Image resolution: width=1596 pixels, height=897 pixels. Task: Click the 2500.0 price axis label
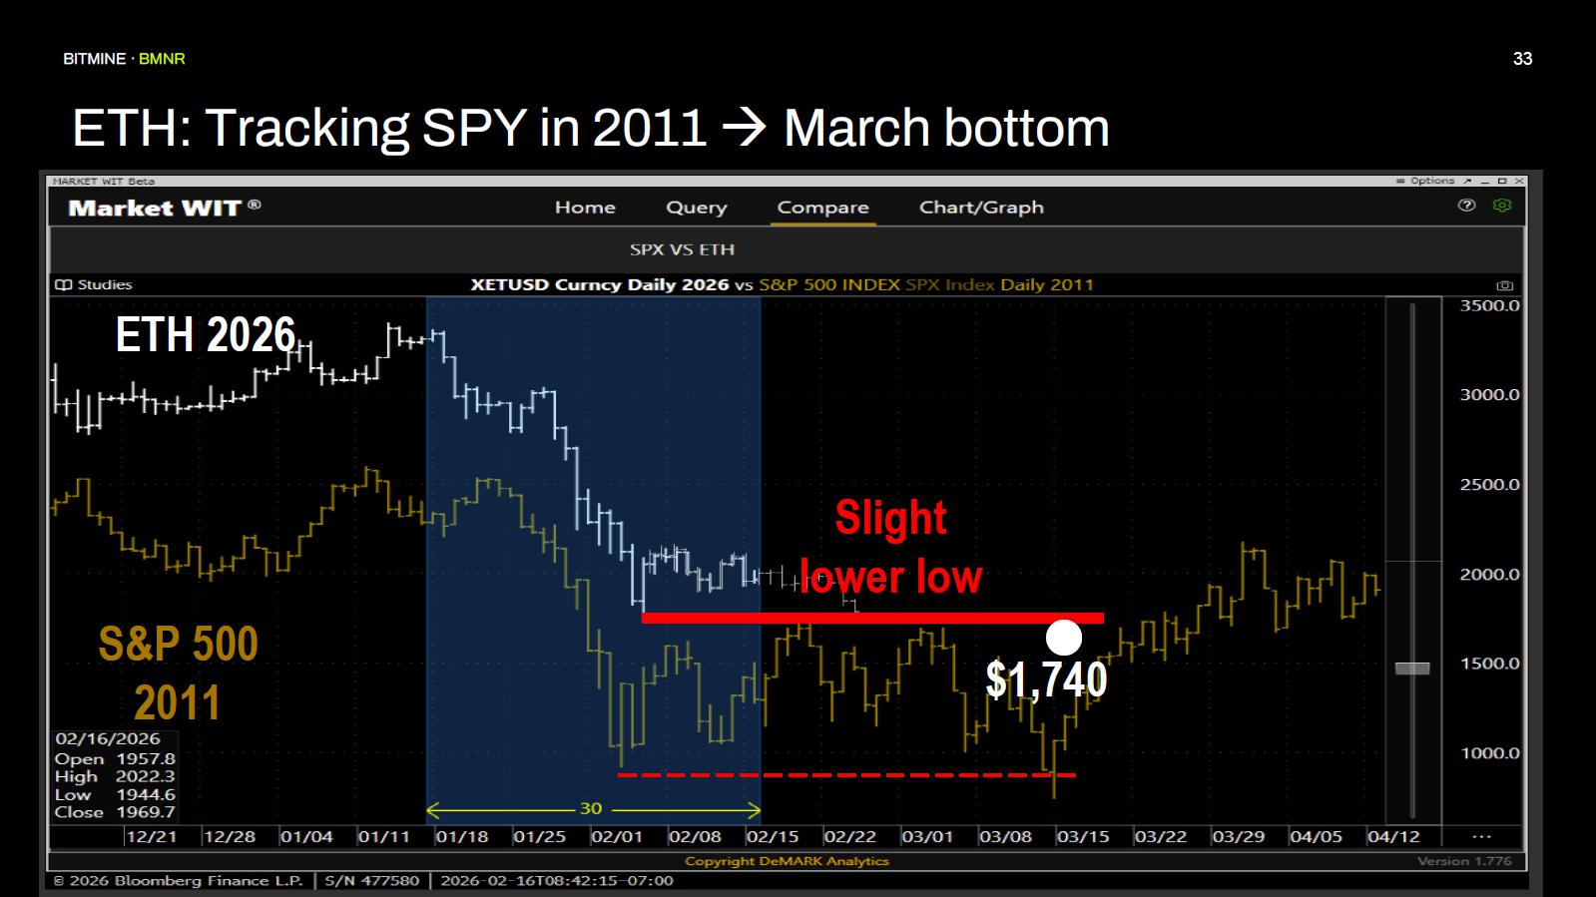point(1489,485)
